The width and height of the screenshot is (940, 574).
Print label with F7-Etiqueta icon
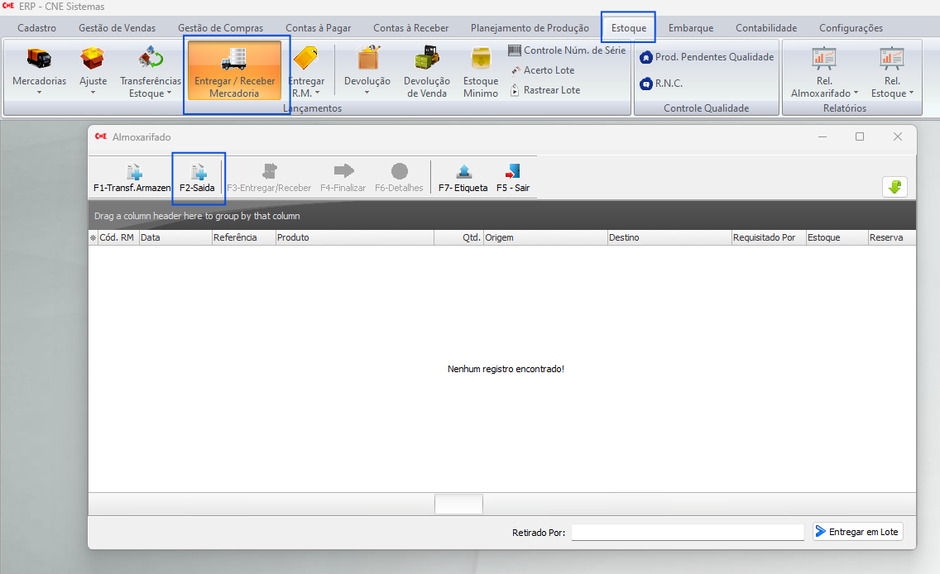463,172
